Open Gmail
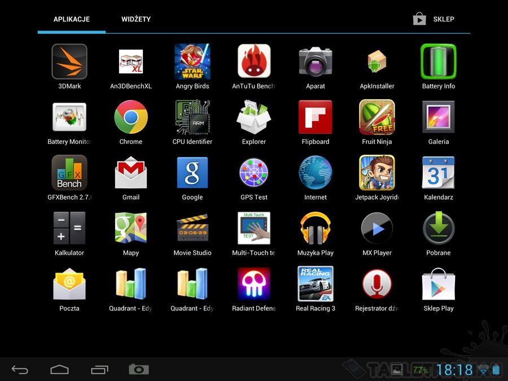This screenshot has width=508, height=381. point(130,172)
